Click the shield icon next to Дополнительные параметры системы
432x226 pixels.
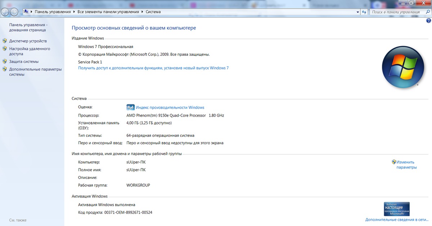5,69
